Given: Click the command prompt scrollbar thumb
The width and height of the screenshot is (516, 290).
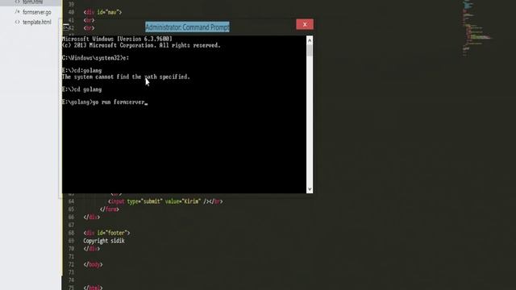Looking at the screenshot, I should coord(310,50).
